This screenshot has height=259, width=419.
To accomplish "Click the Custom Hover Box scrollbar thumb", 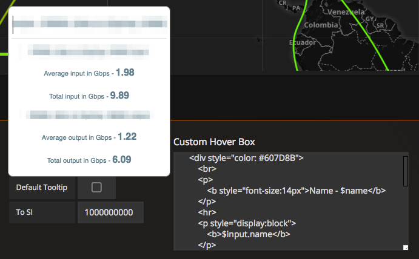I will pyautogui.click(x=406, y=171).
